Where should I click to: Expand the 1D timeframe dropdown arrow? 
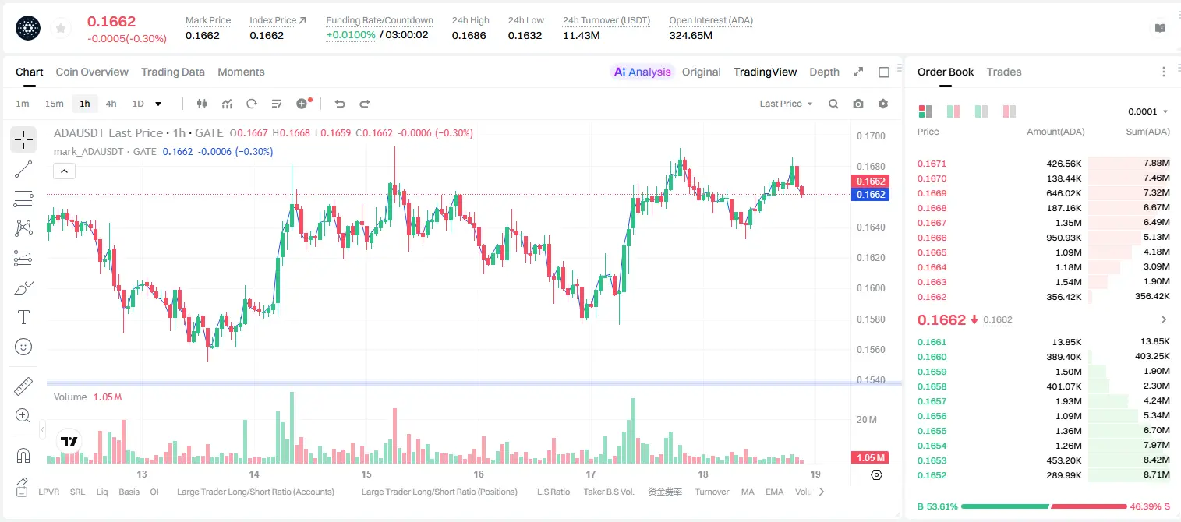click(158, 104)
